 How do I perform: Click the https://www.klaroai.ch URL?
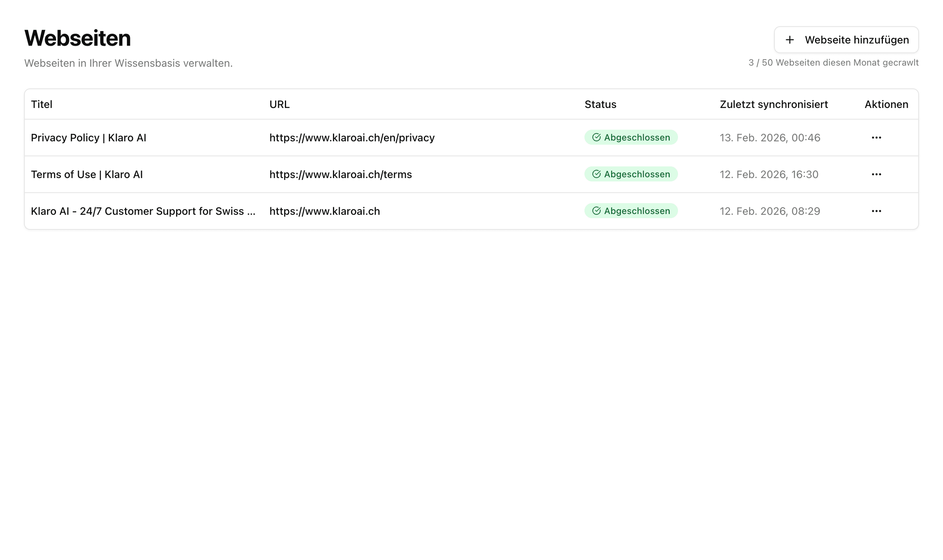325,211
